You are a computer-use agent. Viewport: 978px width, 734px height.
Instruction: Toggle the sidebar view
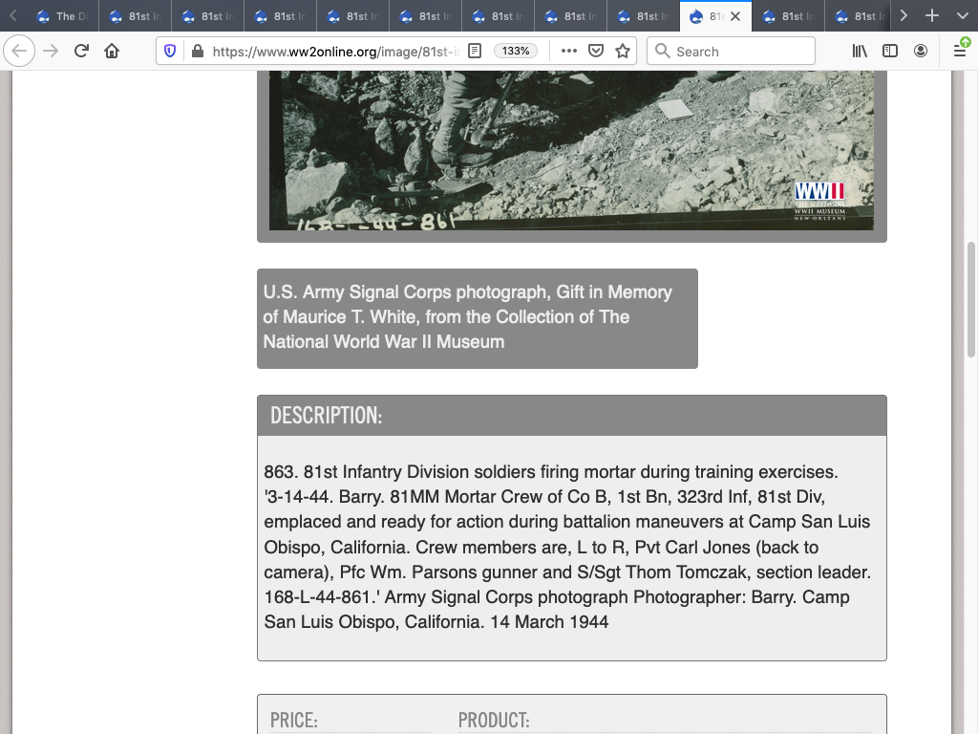pos(890,52)
